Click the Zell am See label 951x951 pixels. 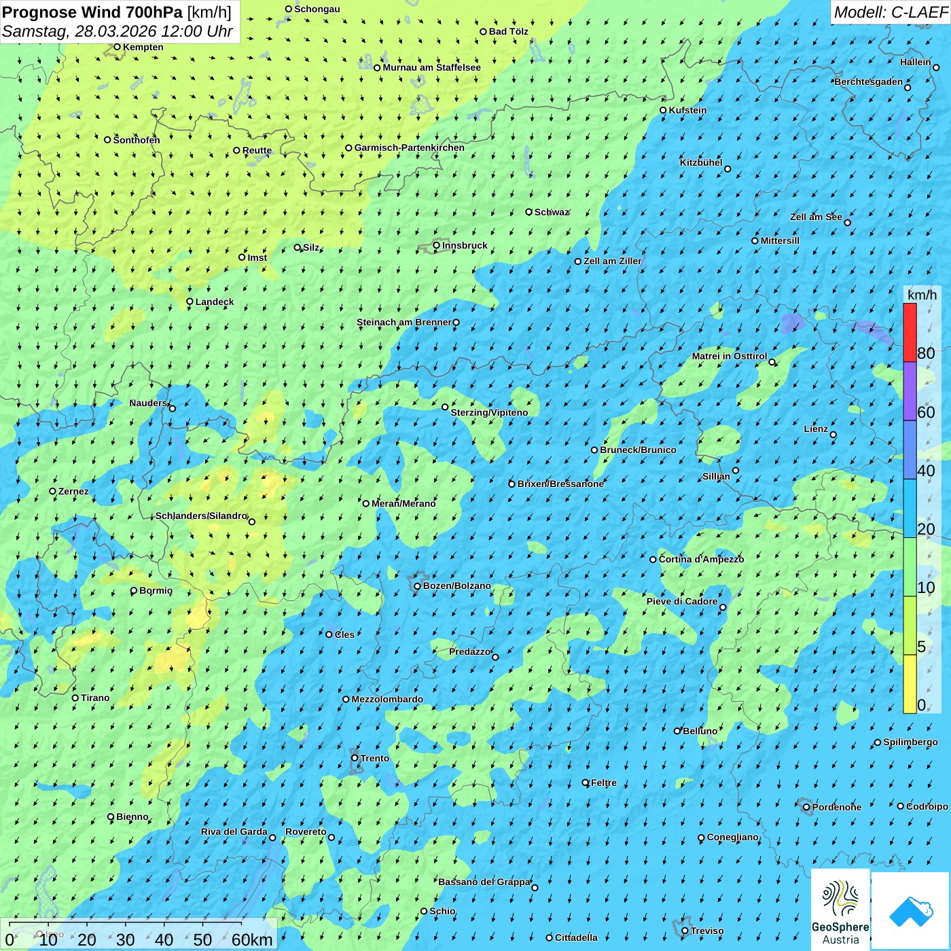coord(816,217)
